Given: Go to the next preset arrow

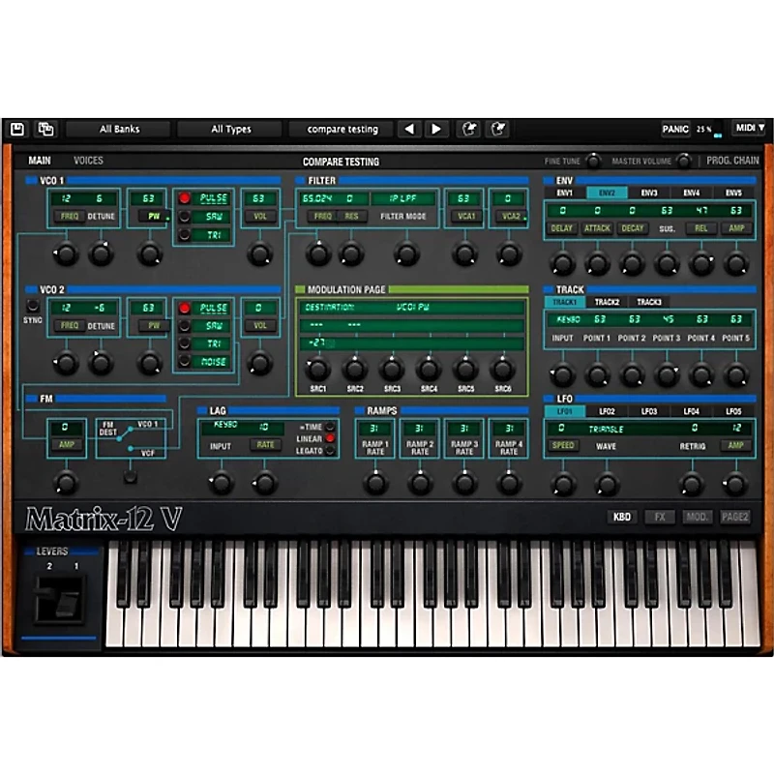Looking at the screenshot, I should (436, 129).
